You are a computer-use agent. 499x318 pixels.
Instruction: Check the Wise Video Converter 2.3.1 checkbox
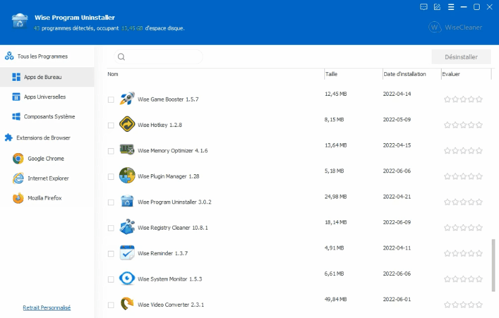(x=111, y=306)
